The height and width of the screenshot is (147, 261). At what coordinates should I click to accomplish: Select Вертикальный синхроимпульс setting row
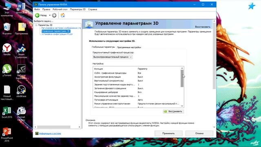pos(137,81)
